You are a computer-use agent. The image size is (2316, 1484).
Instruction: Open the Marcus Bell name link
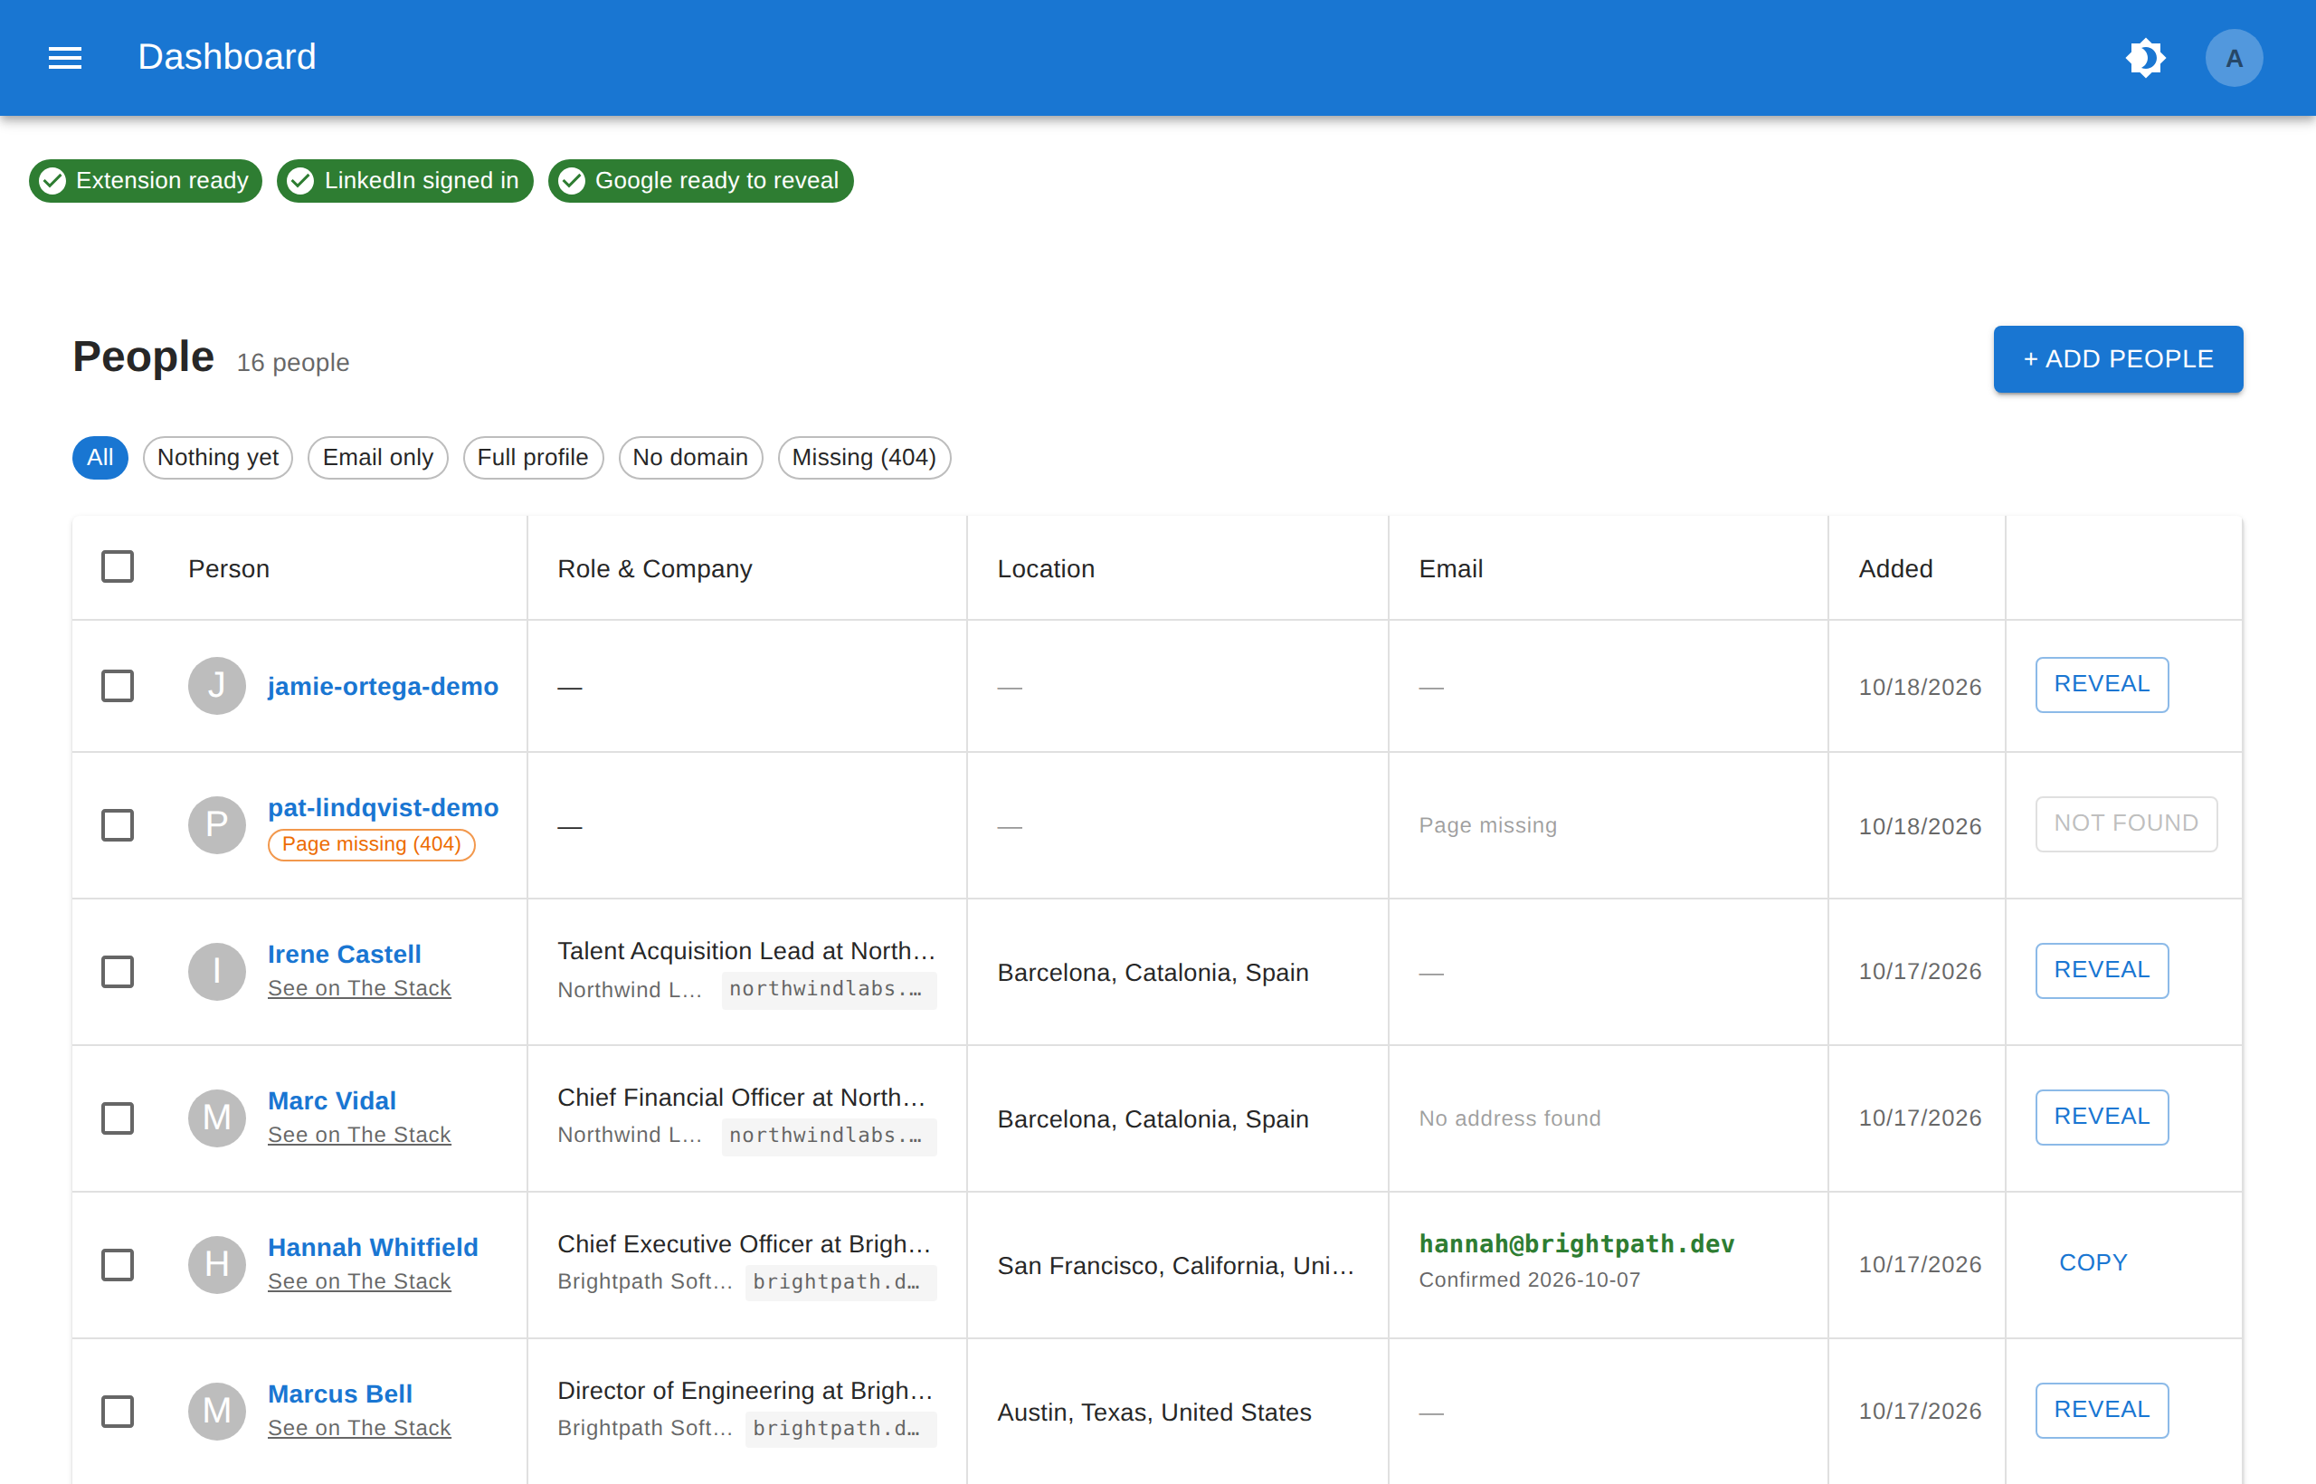pyautogui.click(x=339, y=1394)
